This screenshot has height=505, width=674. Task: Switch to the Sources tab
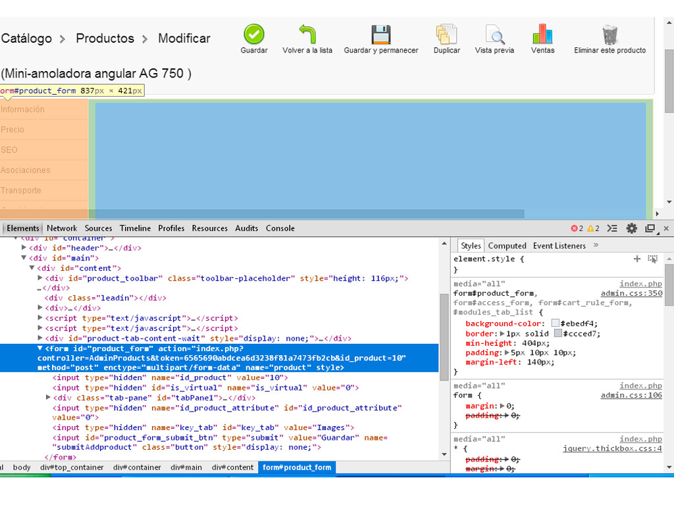(98, 228)
